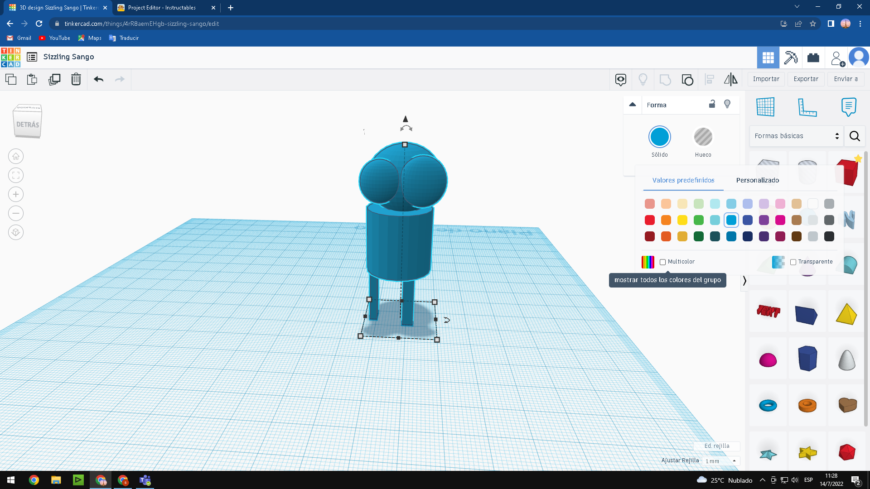Select the 3D design Sizzling Sango tab
The image size is (870, 489).
pos(58,8)
